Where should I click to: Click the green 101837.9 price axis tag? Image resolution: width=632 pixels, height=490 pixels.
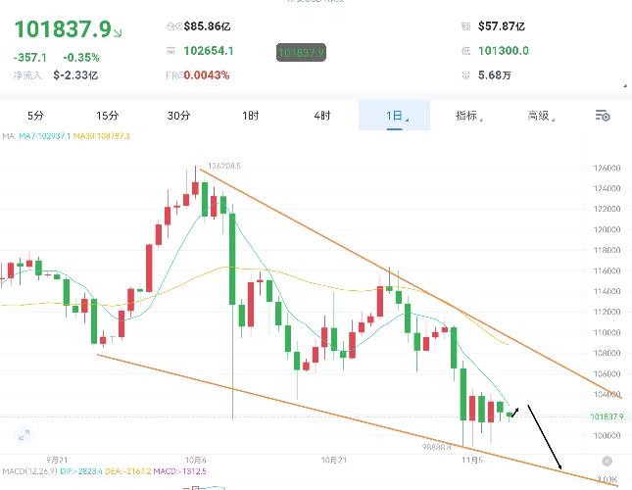click(607, 416)
